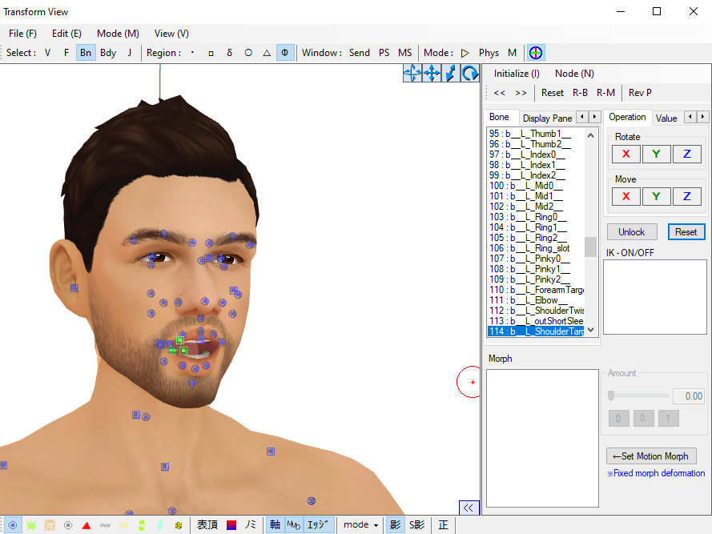Choose the lasso (δ) region icon
This screenshot has height=534, width=712.
[x=229, y=53]
